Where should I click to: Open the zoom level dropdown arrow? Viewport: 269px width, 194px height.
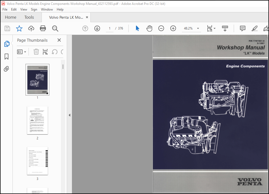pyautogui.click(x=198, y=28)
